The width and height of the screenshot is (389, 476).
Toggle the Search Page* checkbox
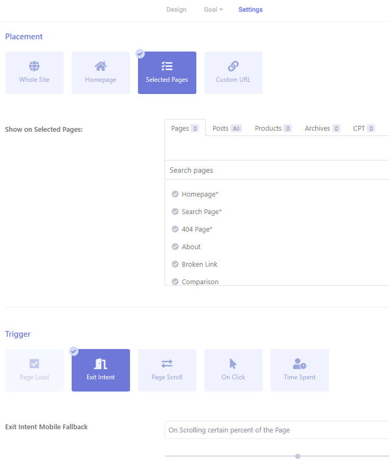point(175,211)
